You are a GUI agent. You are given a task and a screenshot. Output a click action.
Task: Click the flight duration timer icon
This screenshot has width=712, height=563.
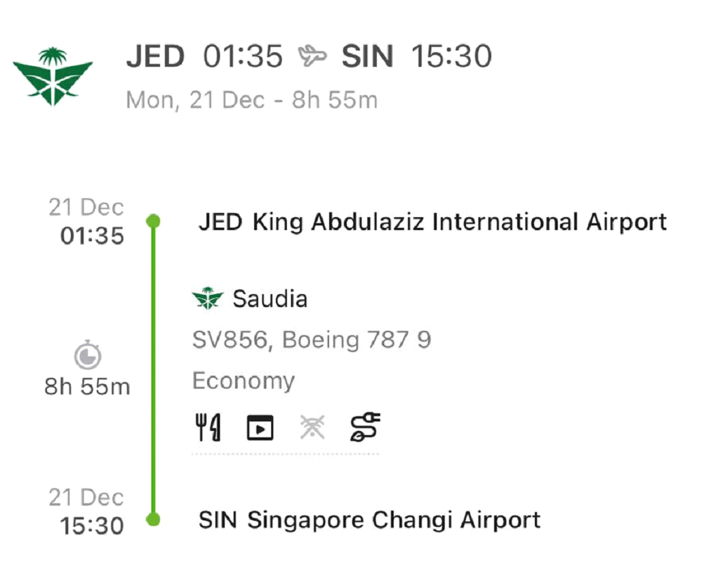tap(88, 355)
